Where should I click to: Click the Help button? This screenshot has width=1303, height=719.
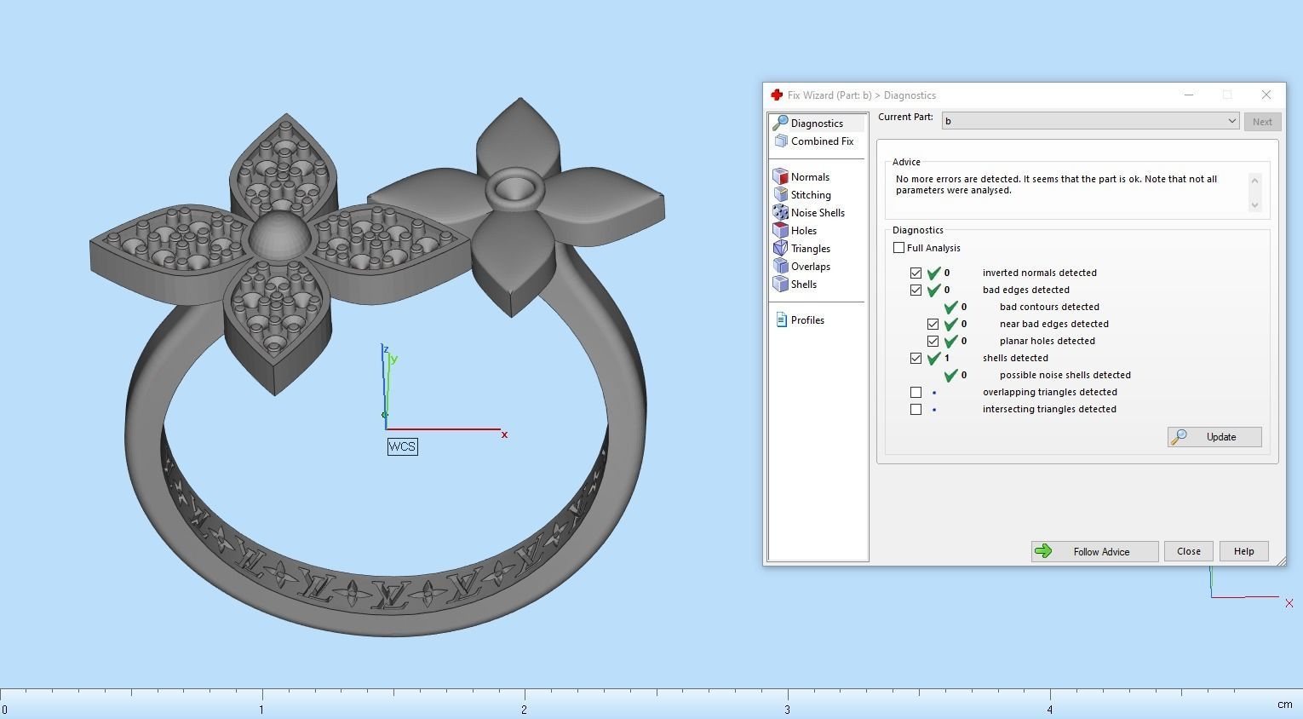(x=1243, y=551)
